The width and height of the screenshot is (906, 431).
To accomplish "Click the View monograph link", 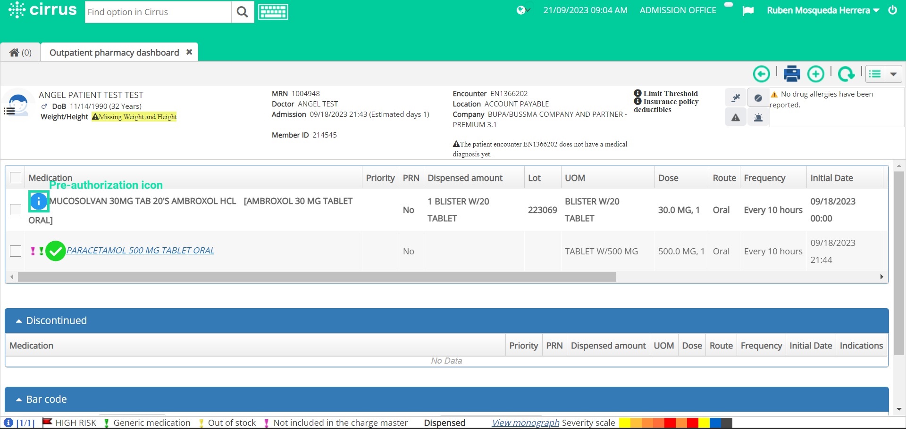I will [524, 423].
